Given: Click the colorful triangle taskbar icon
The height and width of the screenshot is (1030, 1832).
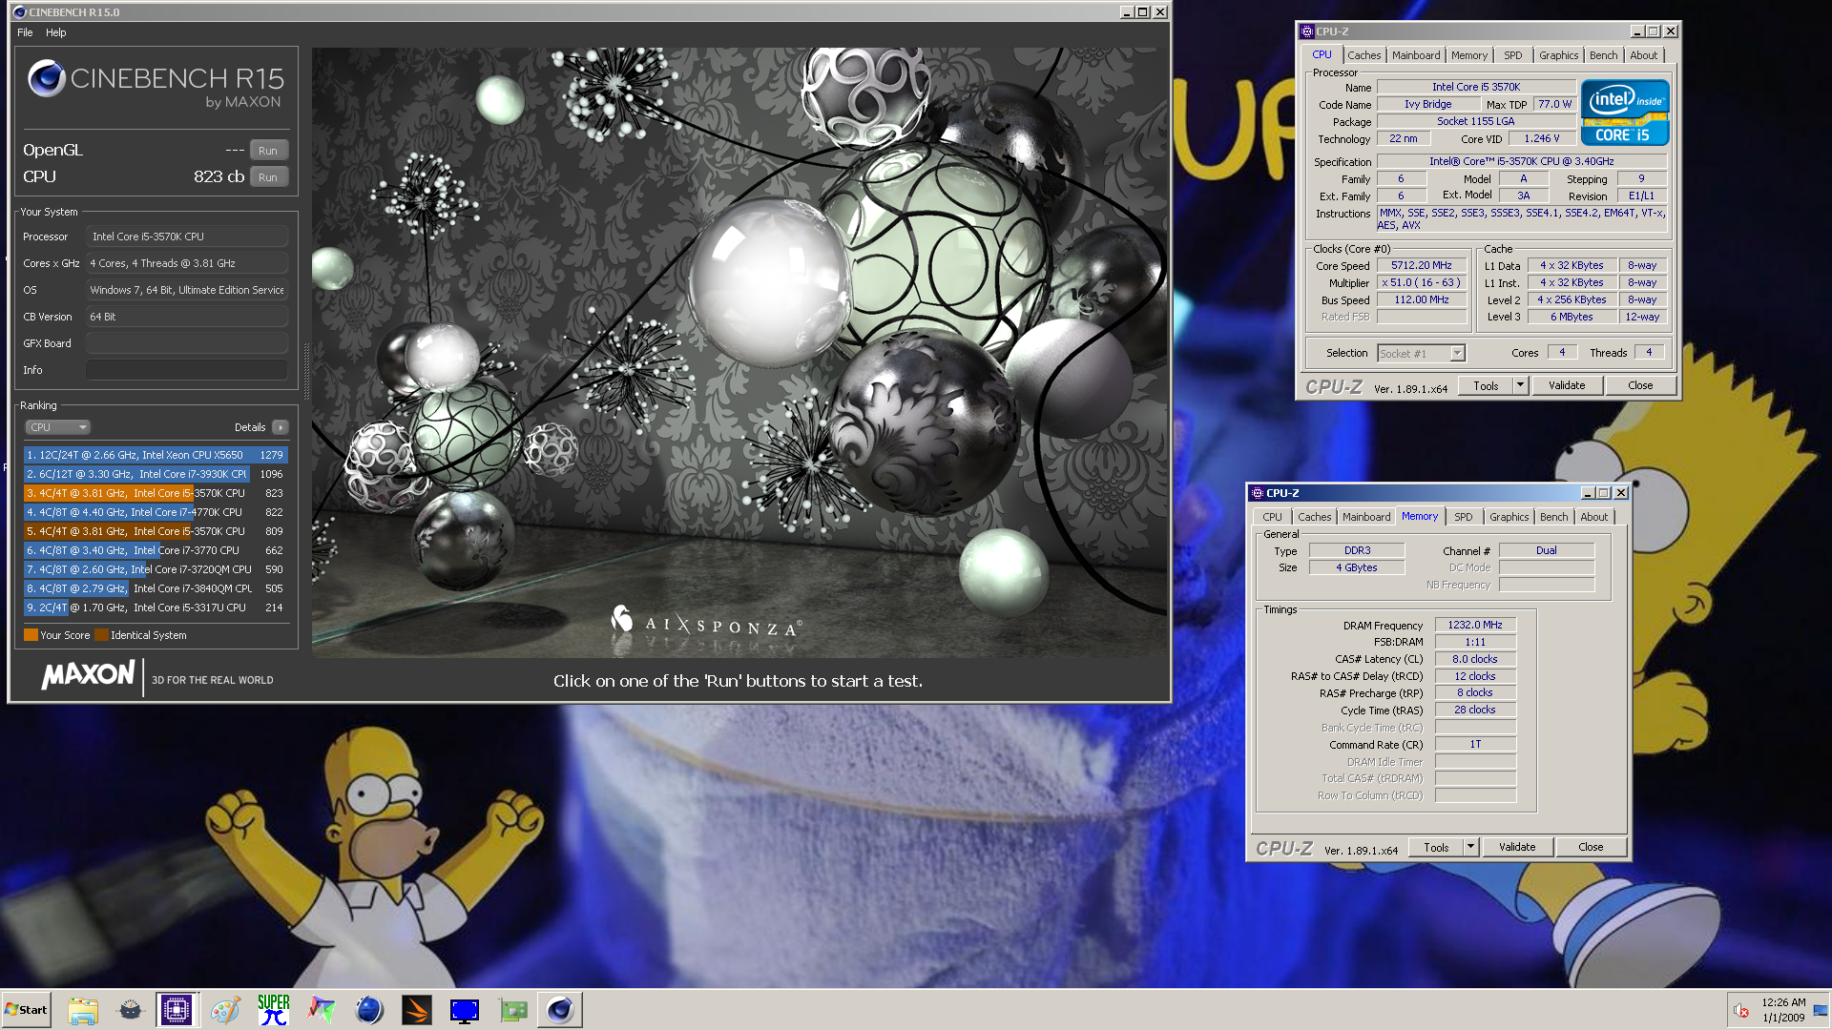Looking at the screenshot, I should click(x=322, y=1010).
